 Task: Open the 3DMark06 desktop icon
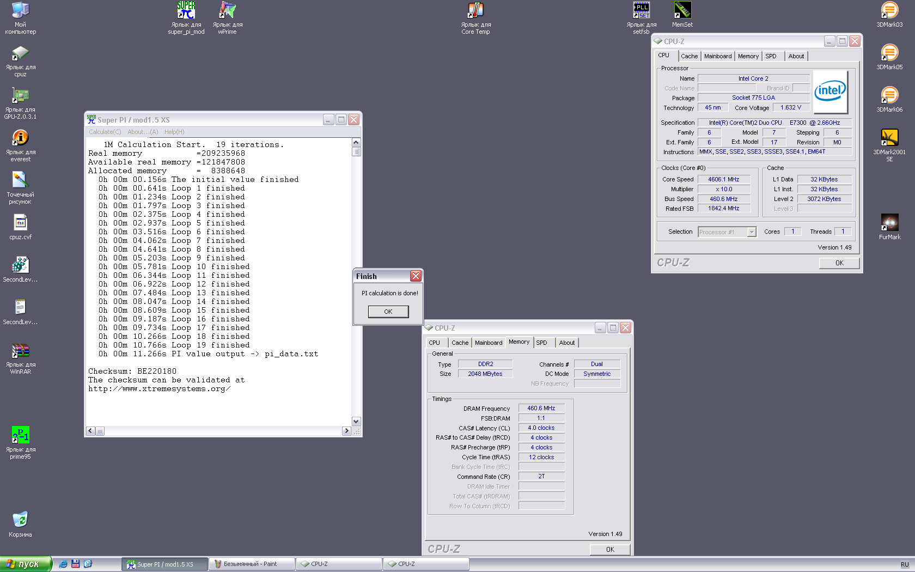coord(889,100)
